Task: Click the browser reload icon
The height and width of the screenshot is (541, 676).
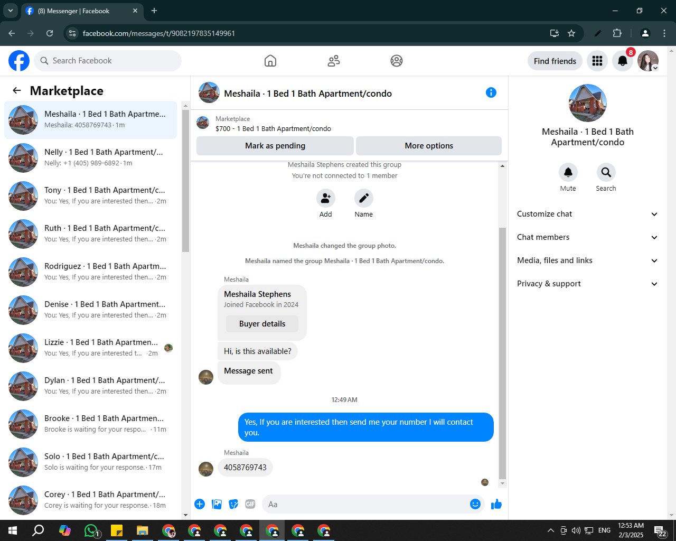Action: pos(50,33)
